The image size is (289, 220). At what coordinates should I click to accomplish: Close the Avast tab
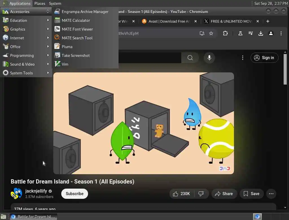click(x=196, y=21)
